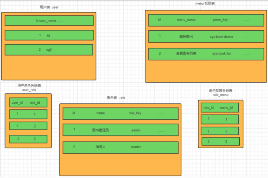Select the title label '角色表 role'
Viewport: 268px width, 178px height.
click(x=116, y=98)
